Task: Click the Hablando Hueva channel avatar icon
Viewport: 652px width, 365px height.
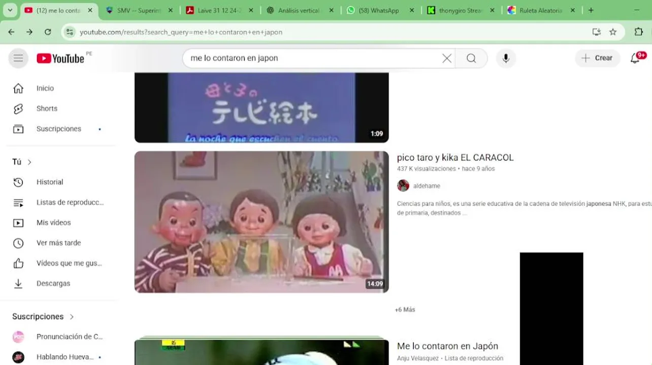Action: [18, 357]
